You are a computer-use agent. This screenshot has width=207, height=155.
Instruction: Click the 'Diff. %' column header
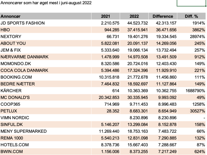point(191,16)
